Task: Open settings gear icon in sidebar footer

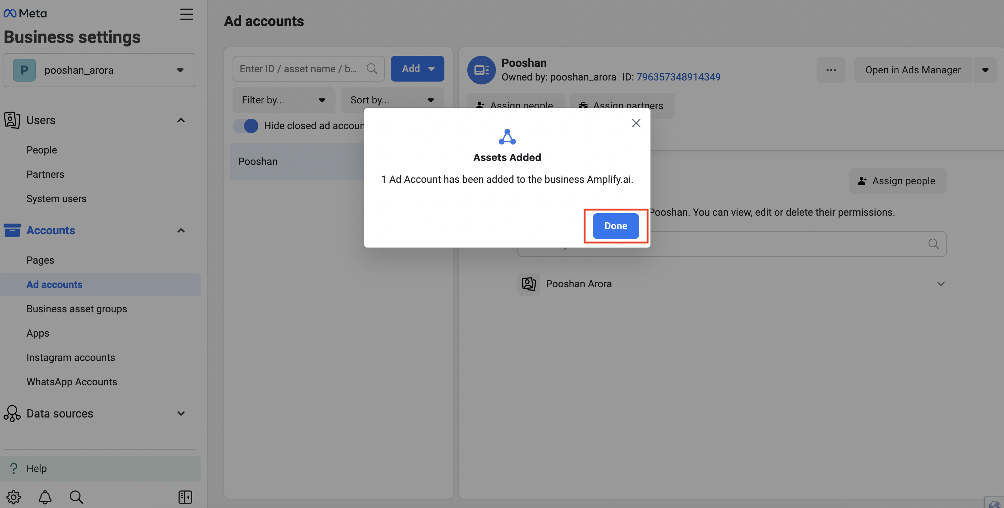Action: 14,497
